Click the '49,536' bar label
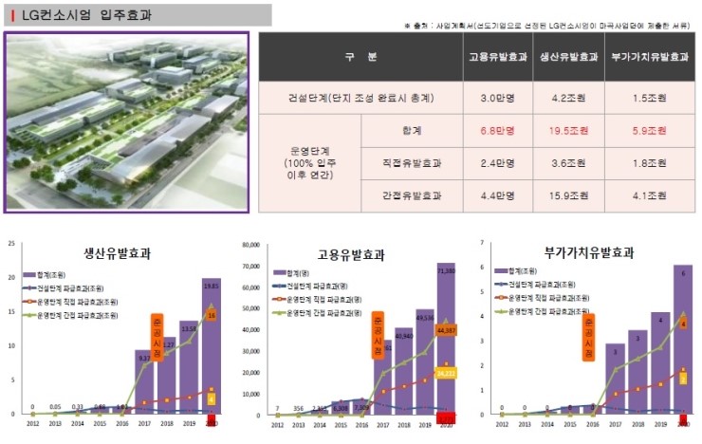Screen dimensions: 702x444 click(x=425, y=318)
